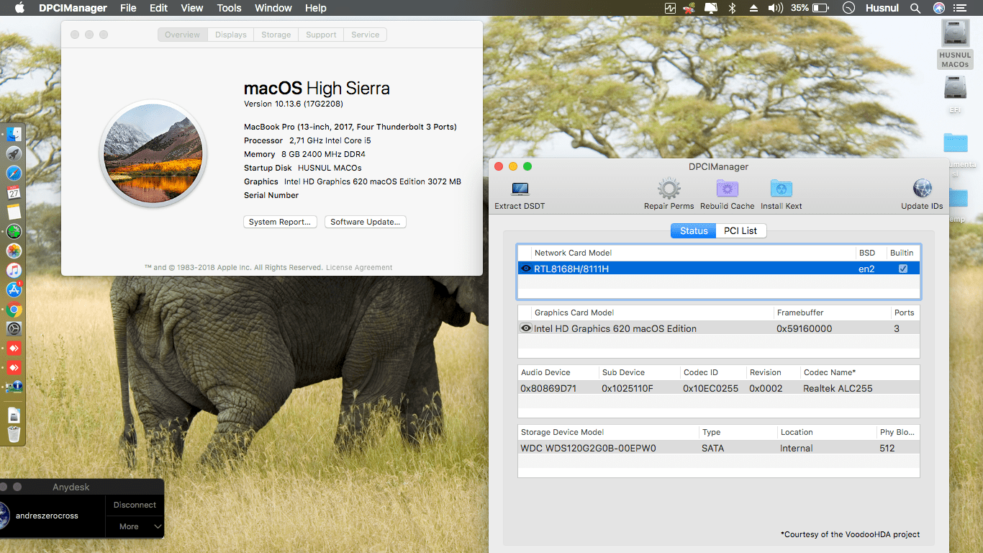Open Siri from the menu bar
This screenshot has width=983, height=553.
tap(939, 8)
